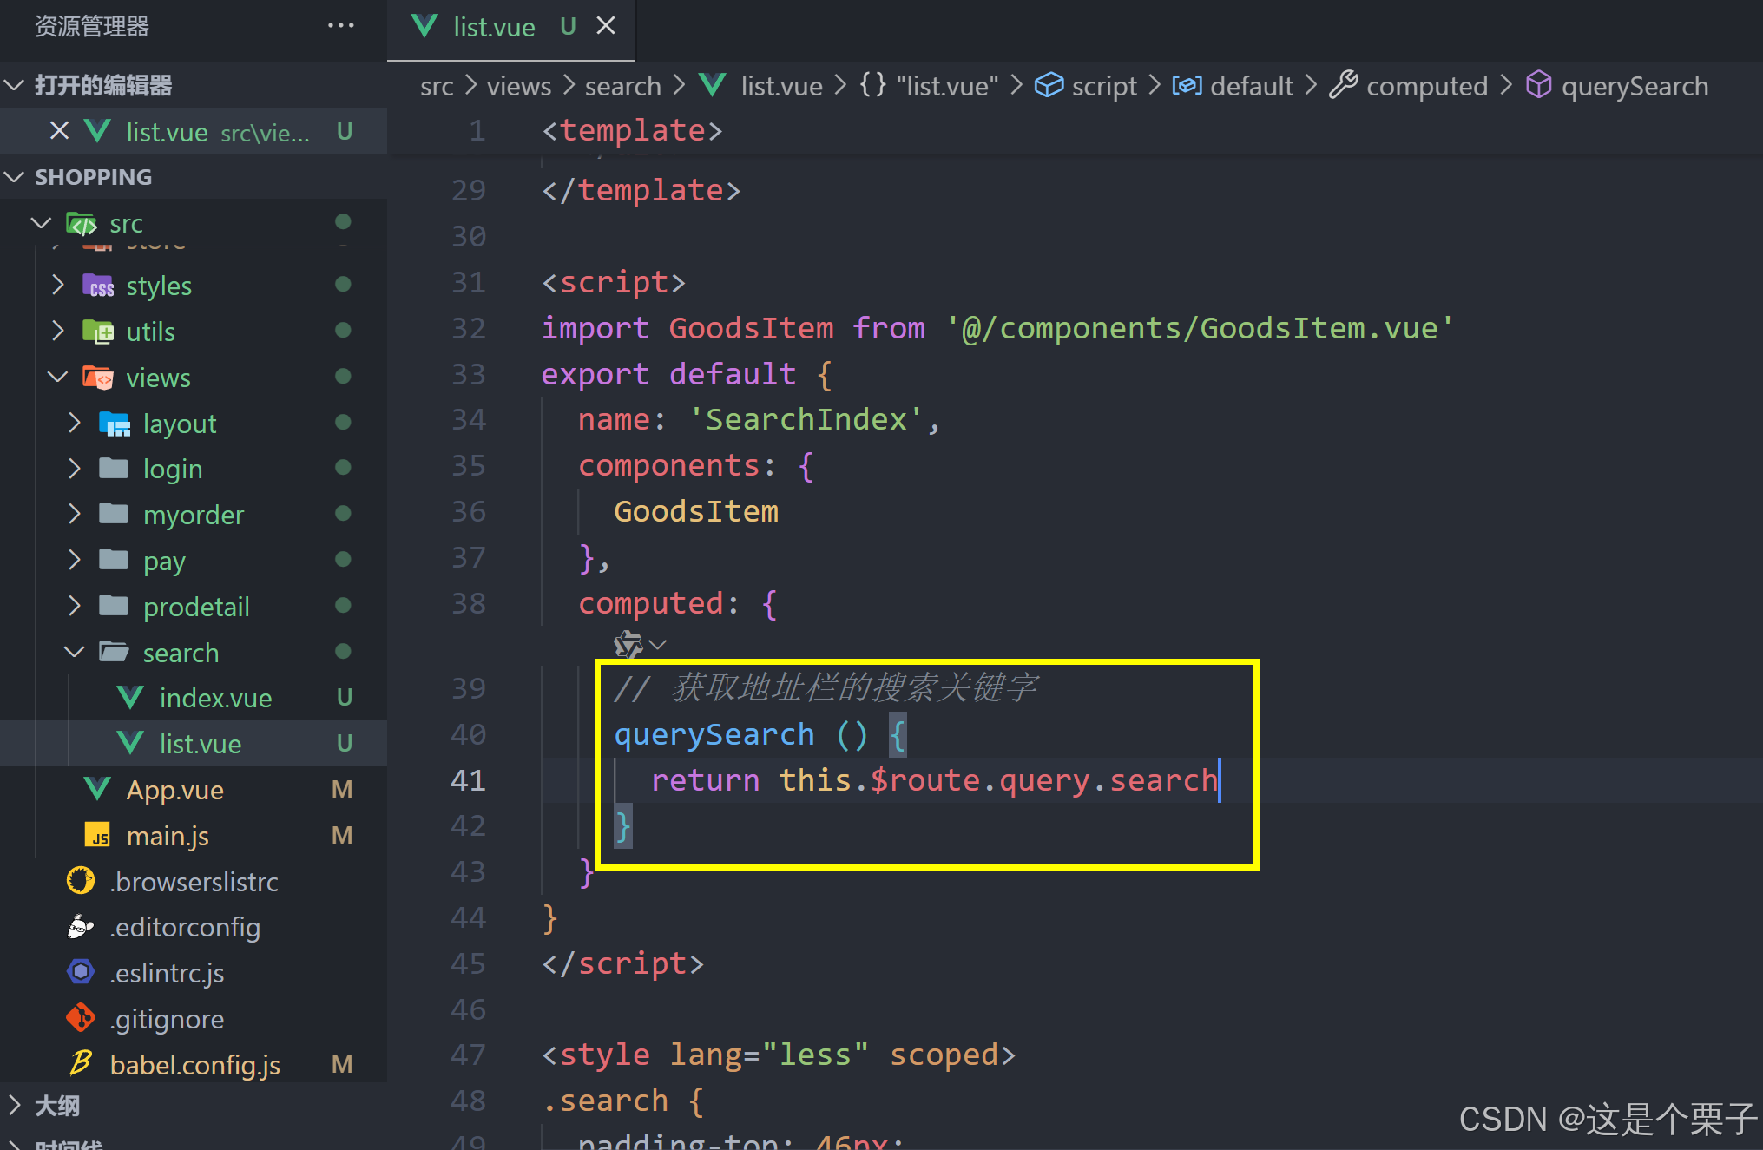The width and height of the screenshot is (1763, 1150).
Task: Collapse the search folder
Action: point(75,653)
